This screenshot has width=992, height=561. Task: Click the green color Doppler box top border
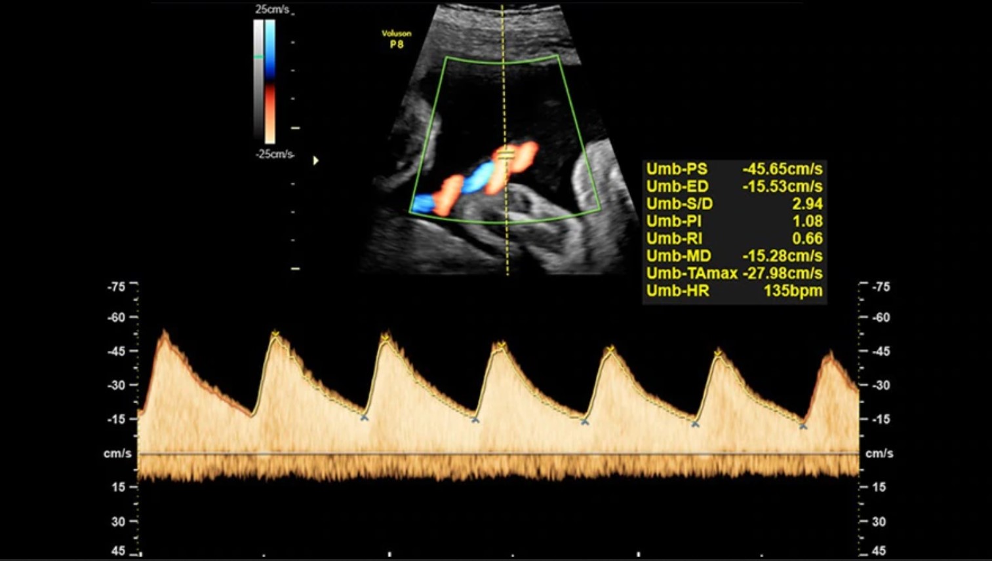502,63
